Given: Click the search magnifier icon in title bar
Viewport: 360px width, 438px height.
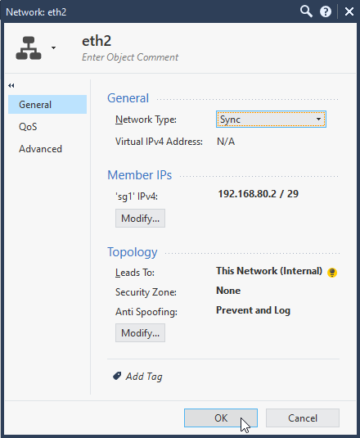Looking at the screenshot, I should (306, 11).
